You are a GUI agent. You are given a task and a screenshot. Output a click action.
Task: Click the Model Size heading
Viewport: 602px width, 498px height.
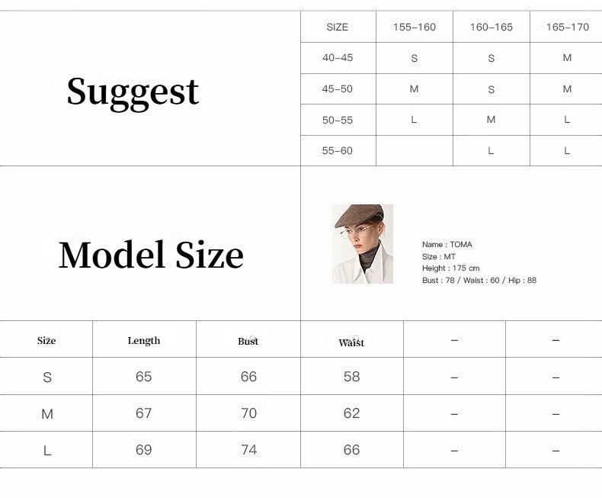click(151, 255)
